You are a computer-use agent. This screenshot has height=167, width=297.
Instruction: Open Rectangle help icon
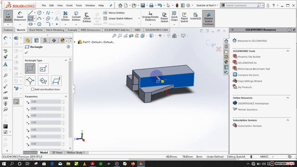coord(68,47)
